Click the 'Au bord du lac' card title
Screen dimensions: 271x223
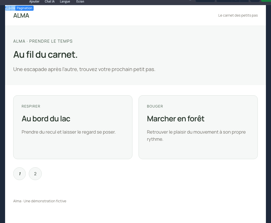click(46, 119)
